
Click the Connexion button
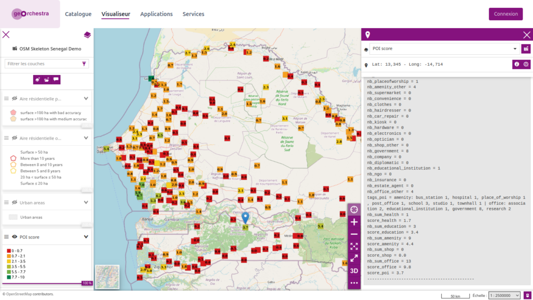[x=506, y=14]
